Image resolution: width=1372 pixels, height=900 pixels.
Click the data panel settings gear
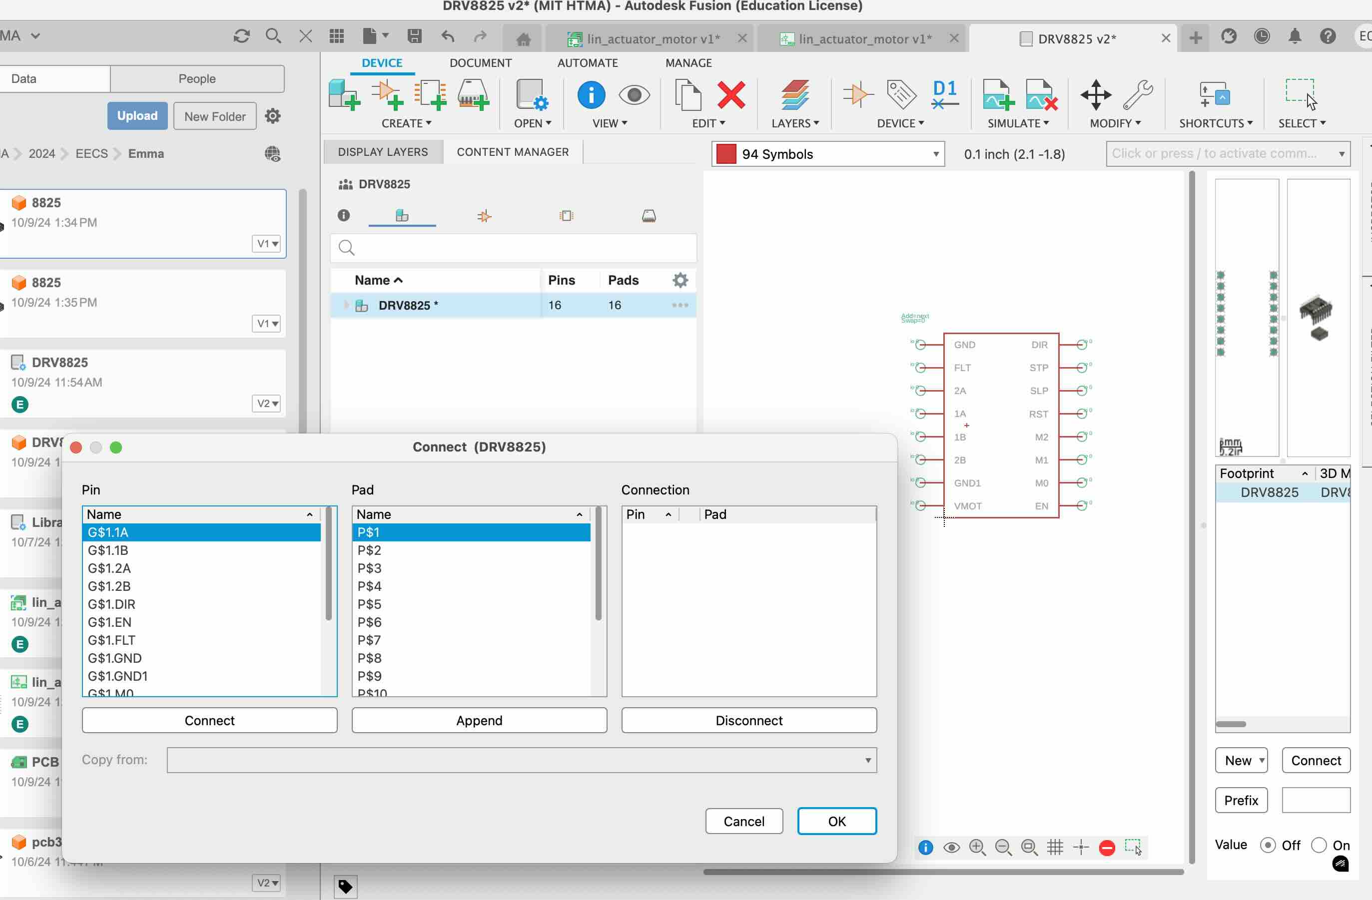[273, 116]
